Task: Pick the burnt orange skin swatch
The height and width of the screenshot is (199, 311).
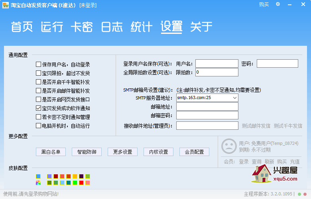Action: coord(69,176)
